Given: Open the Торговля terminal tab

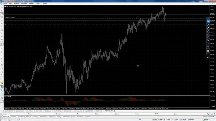Looking at the screenshot, I should pyautogui.click(x=6, y=117).
